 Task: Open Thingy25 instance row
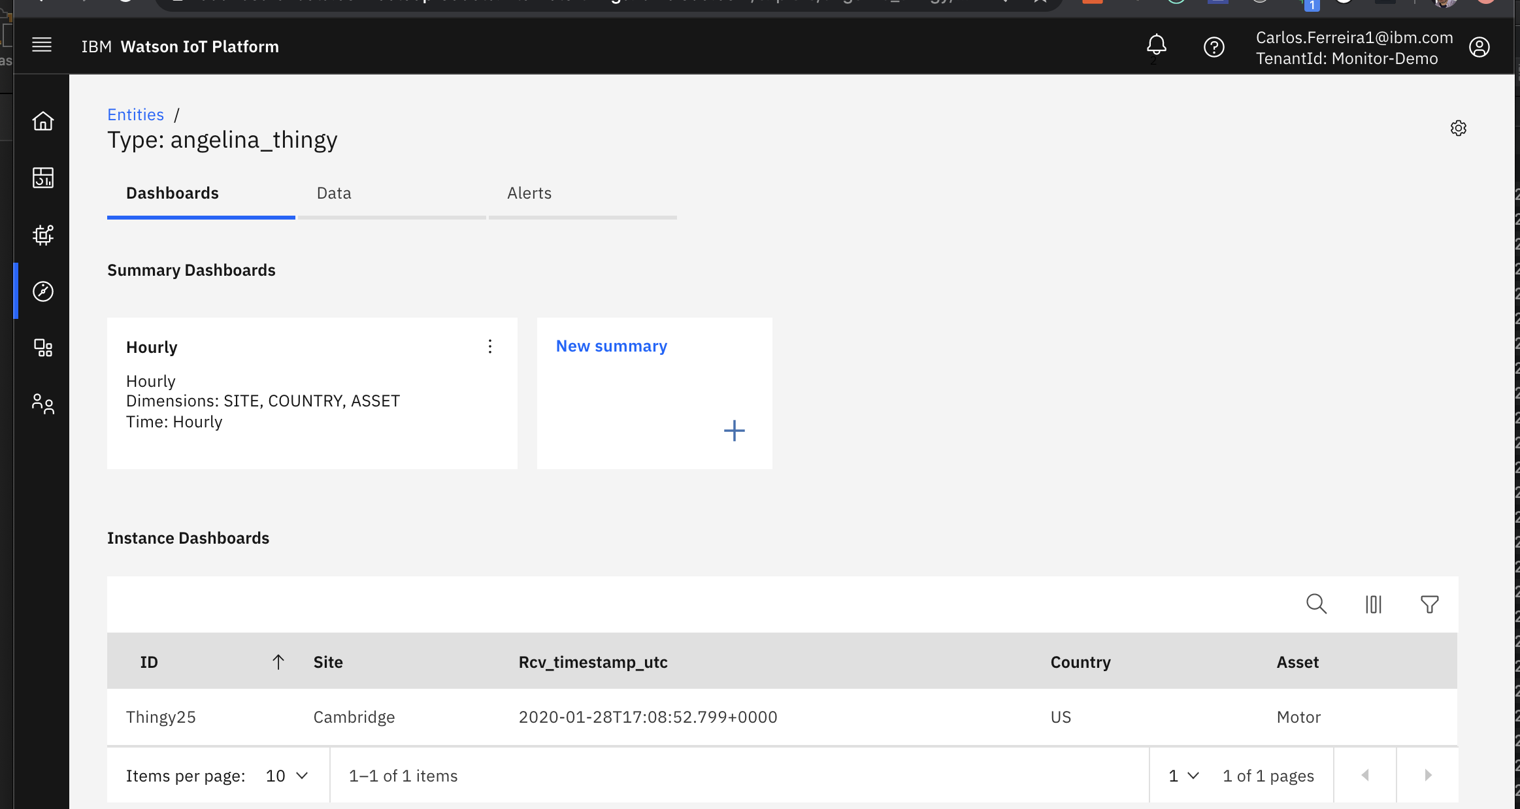pyautogui.click(x=782, y=717)
